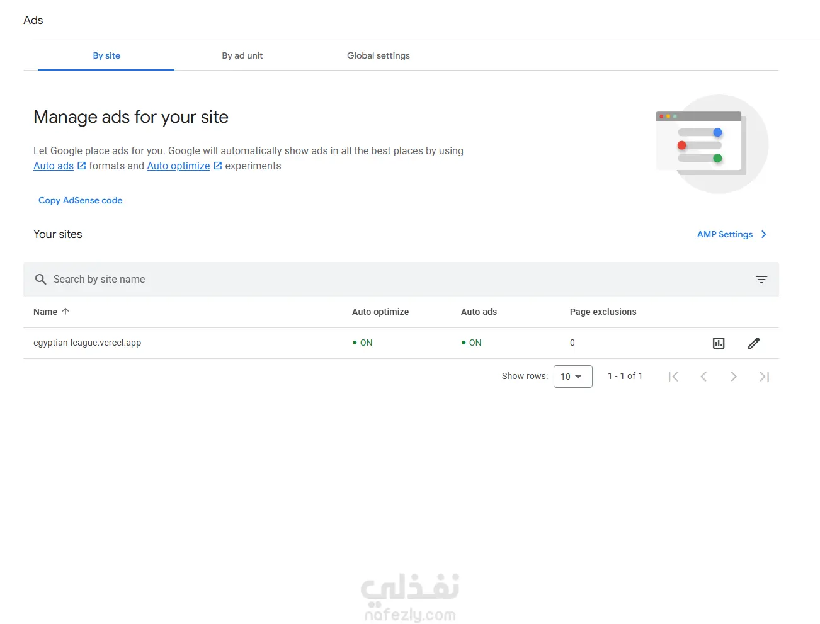Switch to the By ad unit tab
Screen dimensions: 820x624
[x=242, y=55]
